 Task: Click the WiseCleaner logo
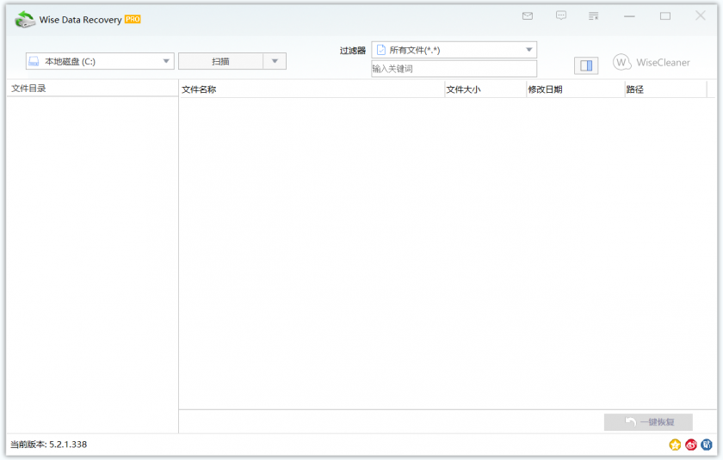pos(652,63)
